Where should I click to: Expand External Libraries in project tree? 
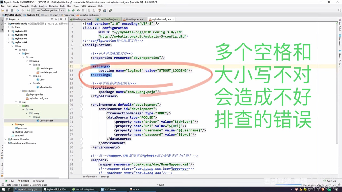click(5, 139)
